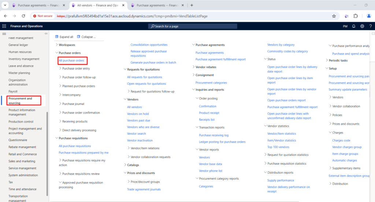Open Procurement categories link
This screenshot has width=375, height=202.
[211, 82]
